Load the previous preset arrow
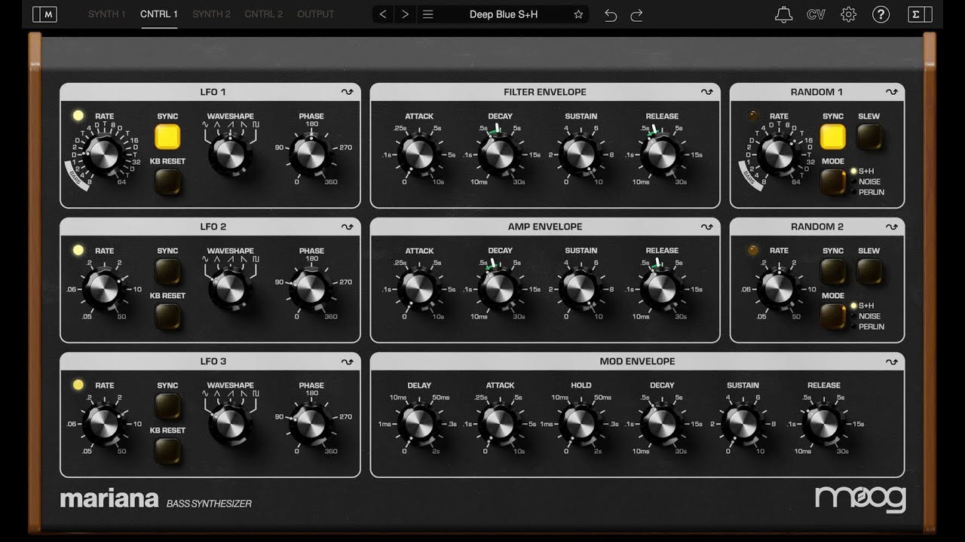This screenshot has height=542, width=965. (383, 14)
